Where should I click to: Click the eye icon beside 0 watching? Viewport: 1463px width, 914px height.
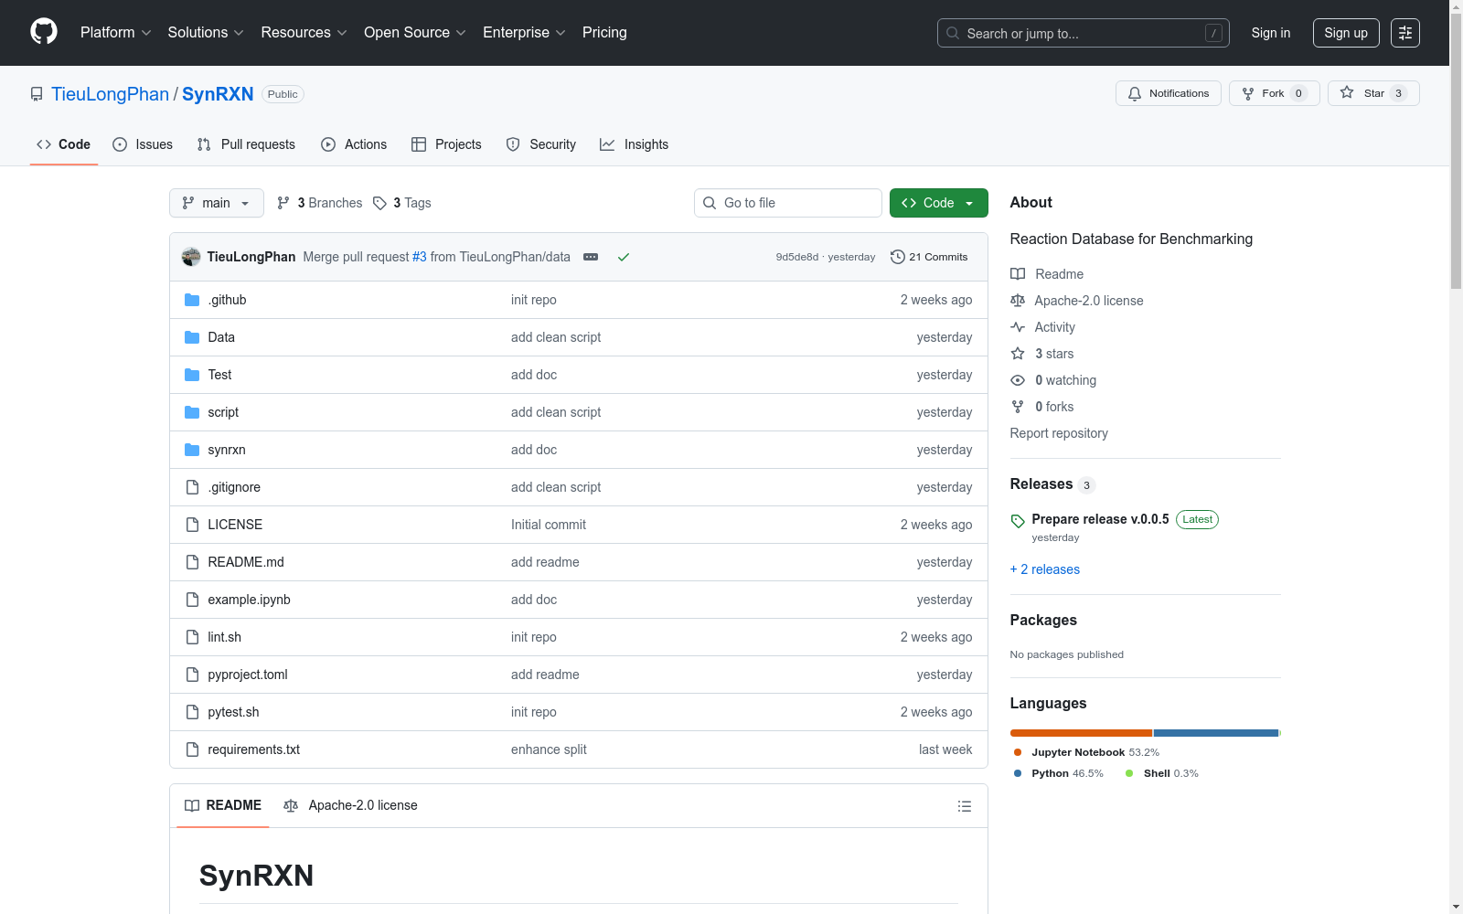coord(1018,380)
